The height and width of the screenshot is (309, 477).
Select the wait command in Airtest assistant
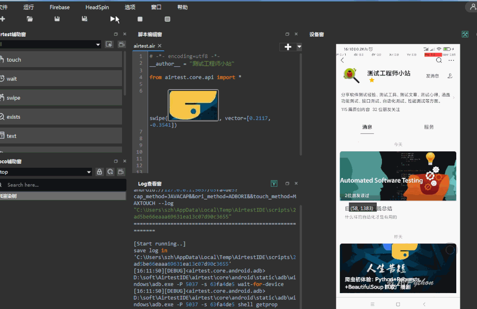tap(61, 79)
